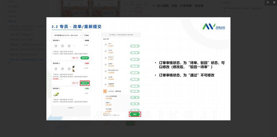
Task: Close the image preview with X
Action: (x=274, y=2)
